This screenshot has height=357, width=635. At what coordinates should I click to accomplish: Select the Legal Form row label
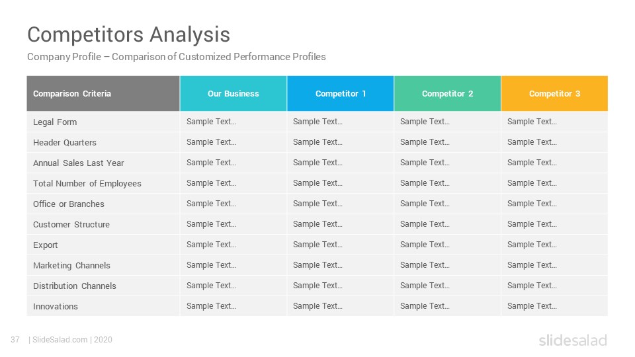55,122
